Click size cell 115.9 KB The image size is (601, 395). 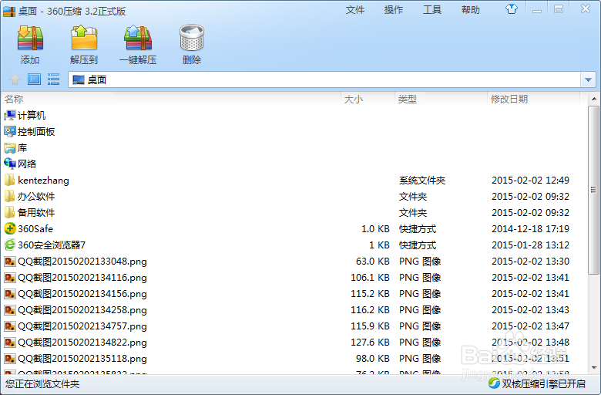point(371,326)
